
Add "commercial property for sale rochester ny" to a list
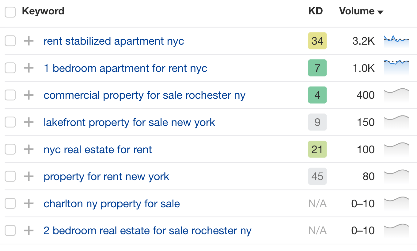tap(28, 95)
